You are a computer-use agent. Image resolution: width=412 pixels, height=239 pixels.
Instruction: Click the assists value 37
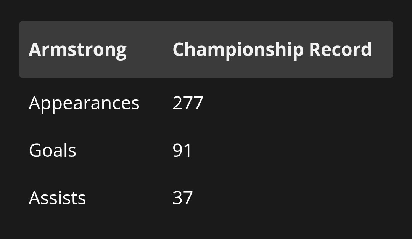coord(182,198)
